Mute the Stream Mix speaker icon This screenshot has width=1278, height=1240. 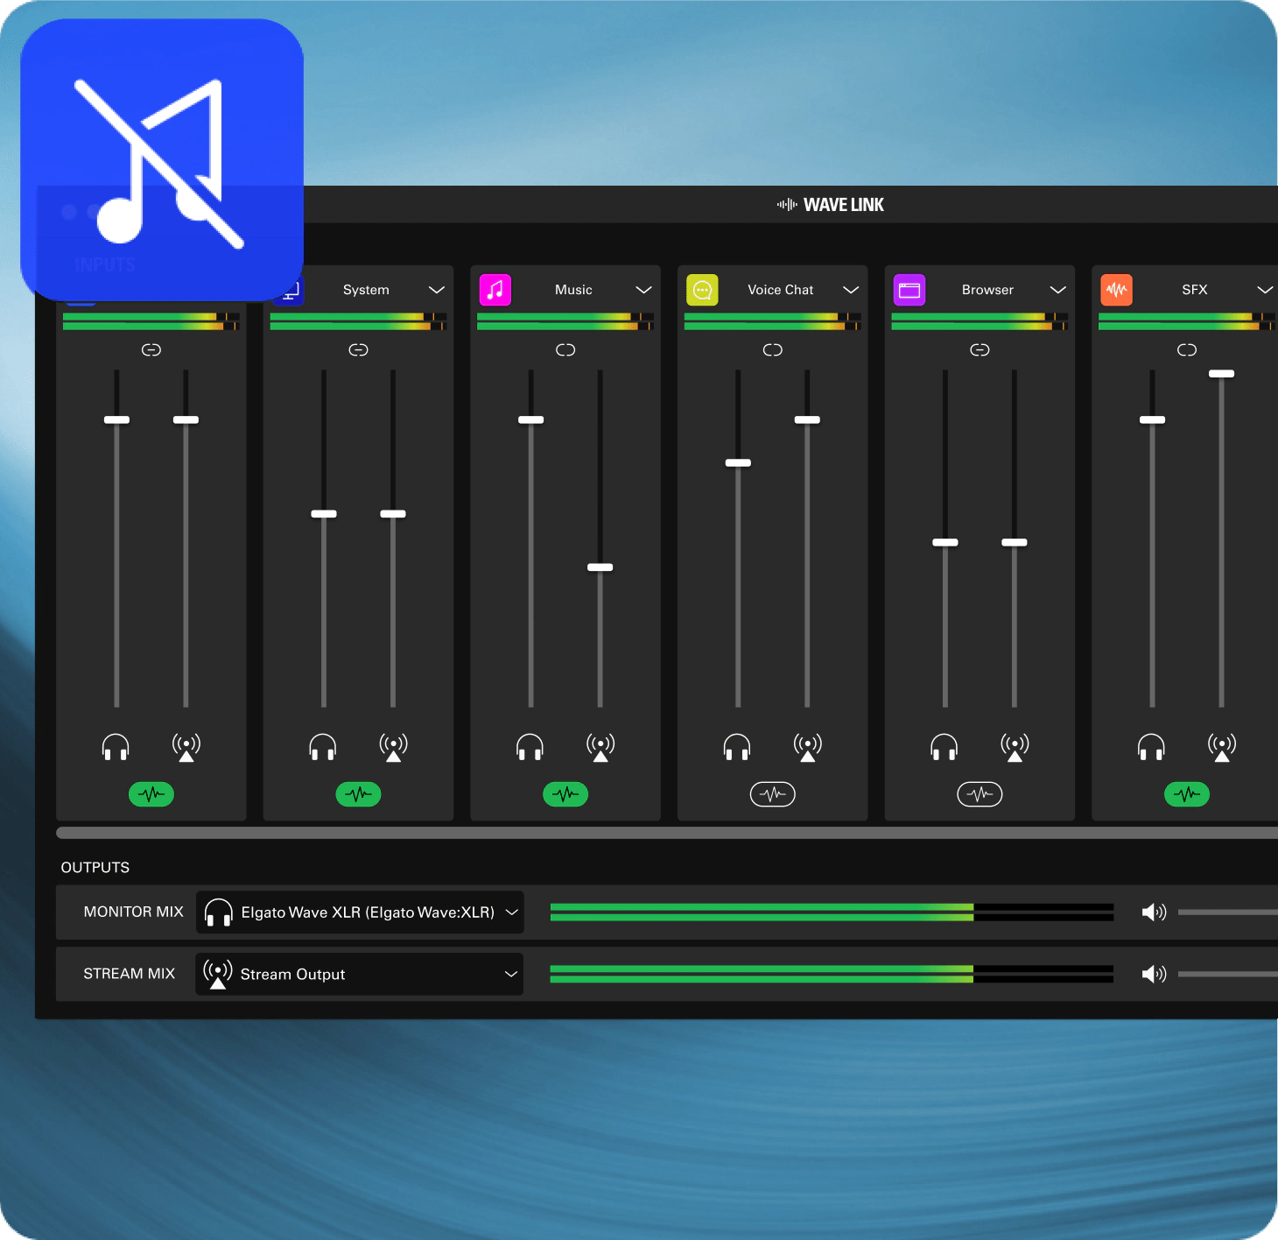(x=1154, y=974)
